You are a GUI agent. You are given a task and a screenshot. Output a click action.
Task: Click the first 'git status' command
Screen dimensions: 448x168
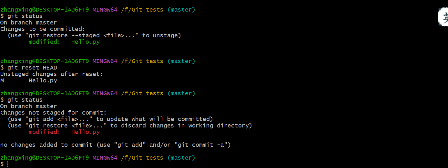pyautogui.click(x=25, y=16)
